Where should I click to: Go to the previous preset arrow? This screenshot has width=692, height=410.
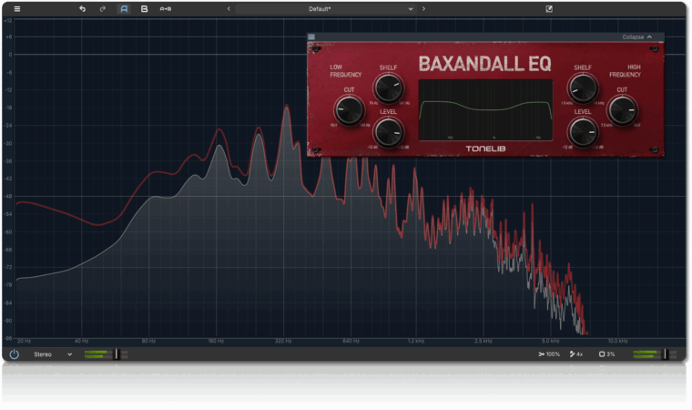(x=228, y=8)
